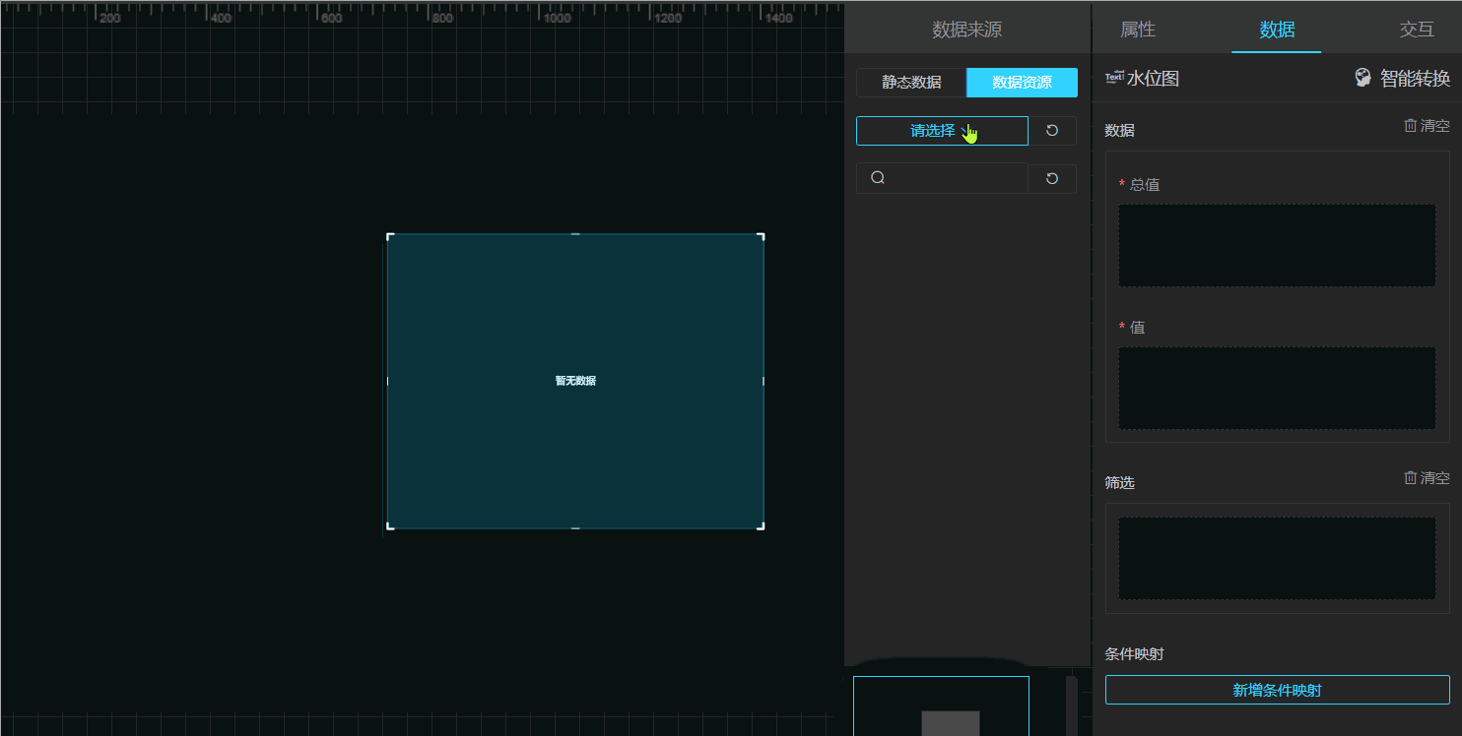Viewport: 1462px width, 736px height.
Task: Select the 暂无数据 component on canvas
Action: (575, 381)
